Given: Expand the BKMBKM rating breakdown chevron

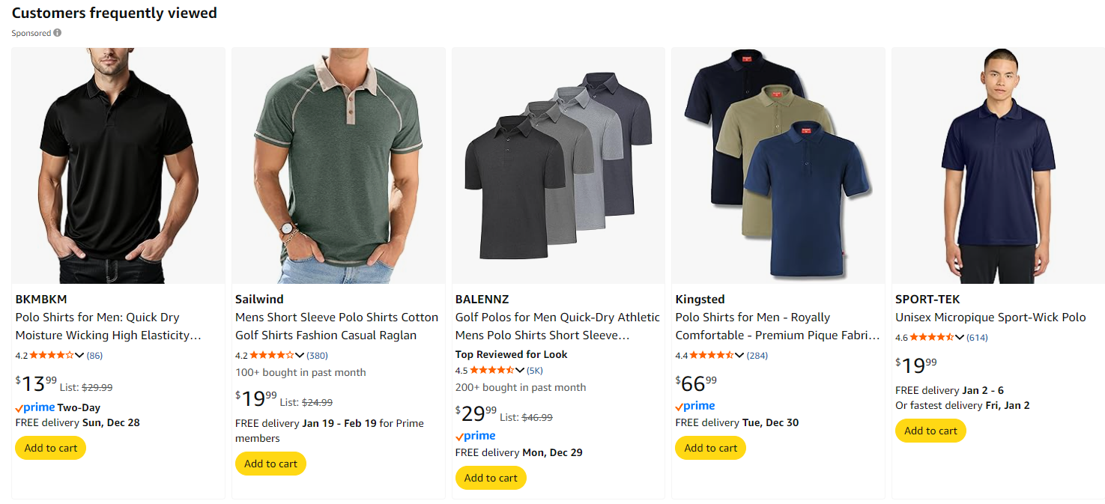Looking at the screenshot, I should click(79, 355).
